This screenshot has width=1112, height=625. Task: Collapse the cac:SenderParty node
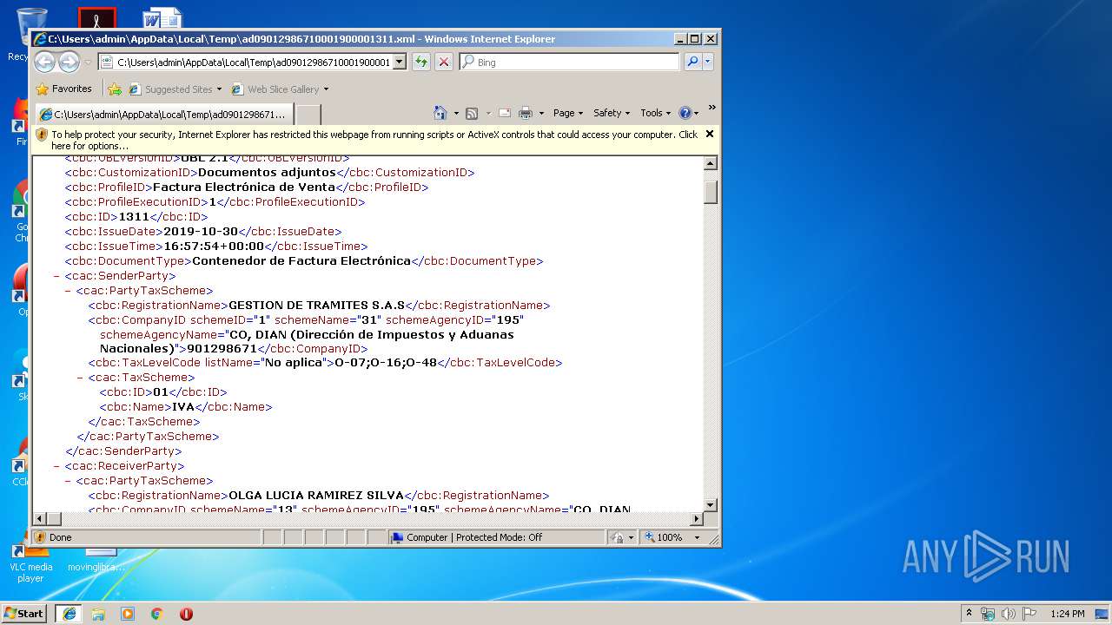pos(56,276)
